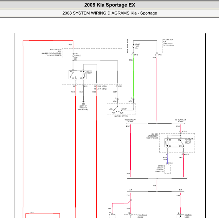Click the 'ETACM (UNDER CENTER CONSOLE)' label

159,169
